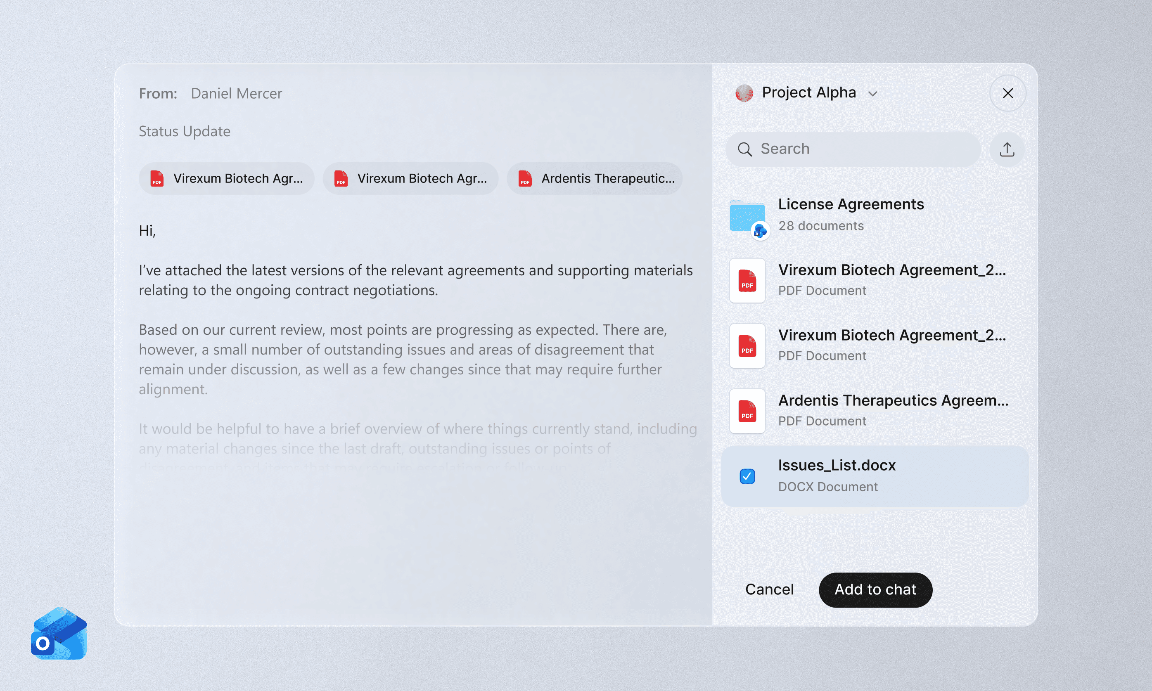The height and width of the screenshot is (691, 1152).
Task: Click the PDF icon of the Ardentis Therapeutics Agreement in the list
Action: pyautogui.click(x=747, y=411)
